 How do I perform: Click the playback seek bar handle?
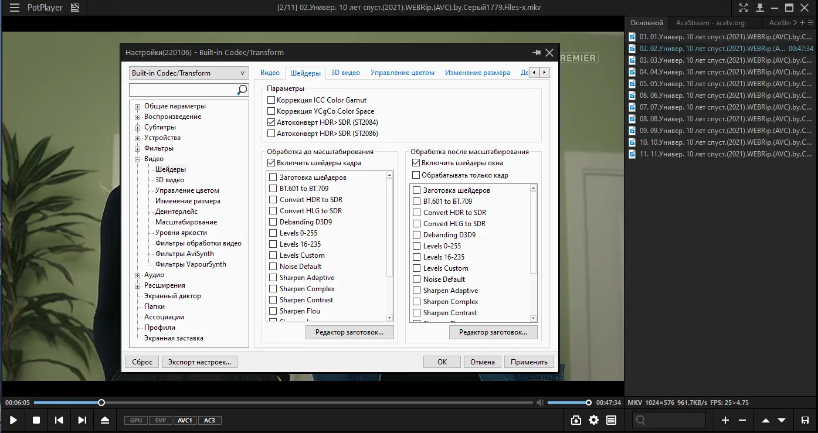tap(101, 403)
